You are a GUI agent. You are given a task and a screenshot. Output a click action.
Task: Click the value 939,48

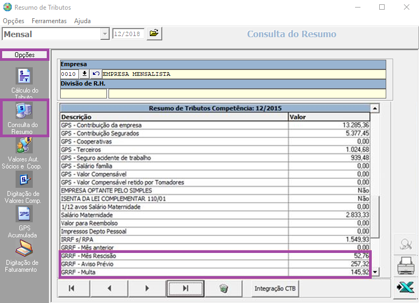pos(360,158)
